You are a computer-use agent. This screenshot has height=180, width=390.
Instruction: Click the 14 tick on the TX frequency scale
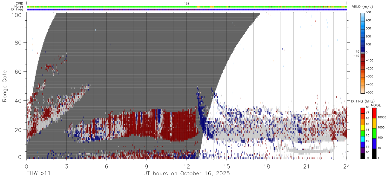368,130
